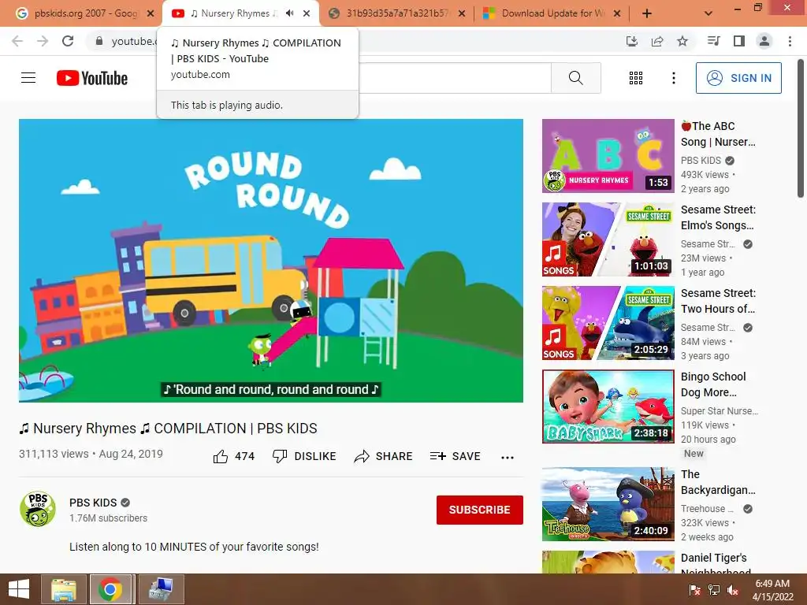Click the red SUBSCRIBE button

pos(480,510)
